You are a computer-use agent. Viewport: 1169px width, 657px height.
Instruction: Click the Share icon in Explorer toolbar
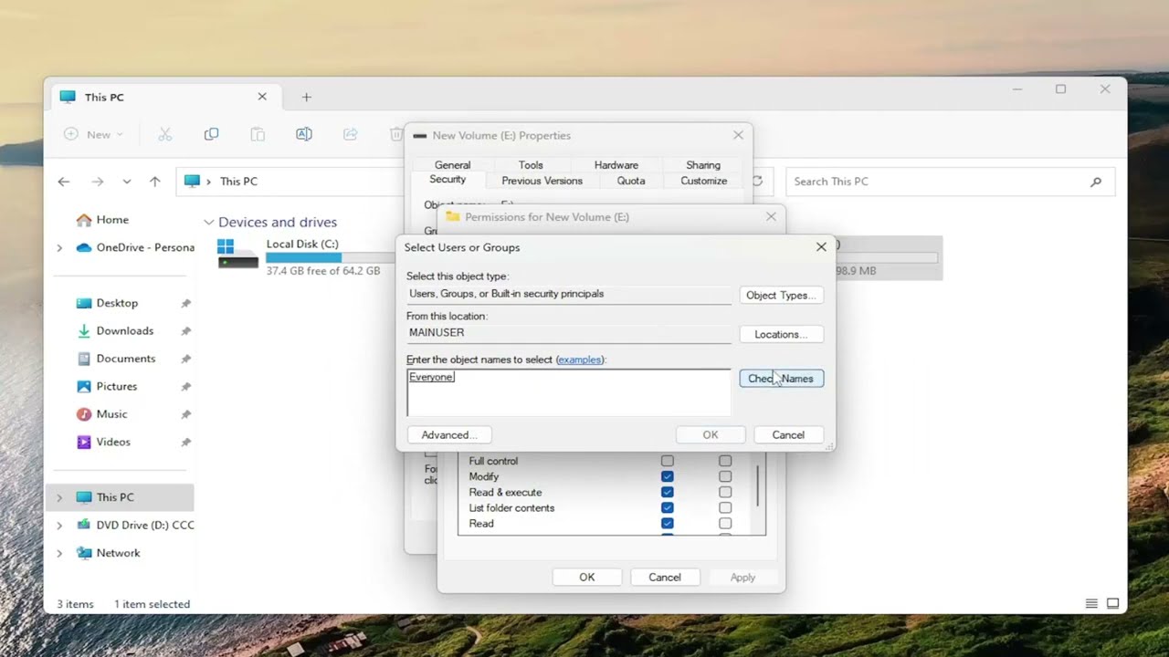pos(350,134)
